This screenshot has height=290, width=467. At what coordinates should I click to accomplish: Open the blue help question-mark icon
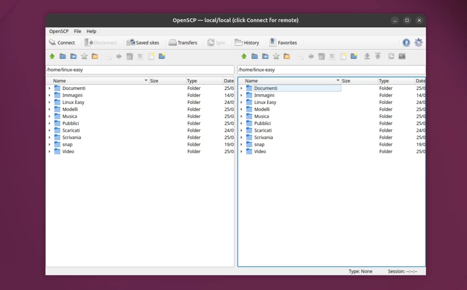point(406,42)
